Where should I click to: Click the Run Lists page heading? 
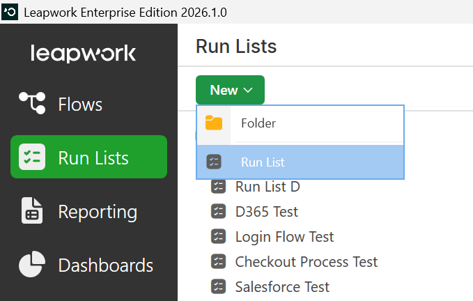click(236, 47)
